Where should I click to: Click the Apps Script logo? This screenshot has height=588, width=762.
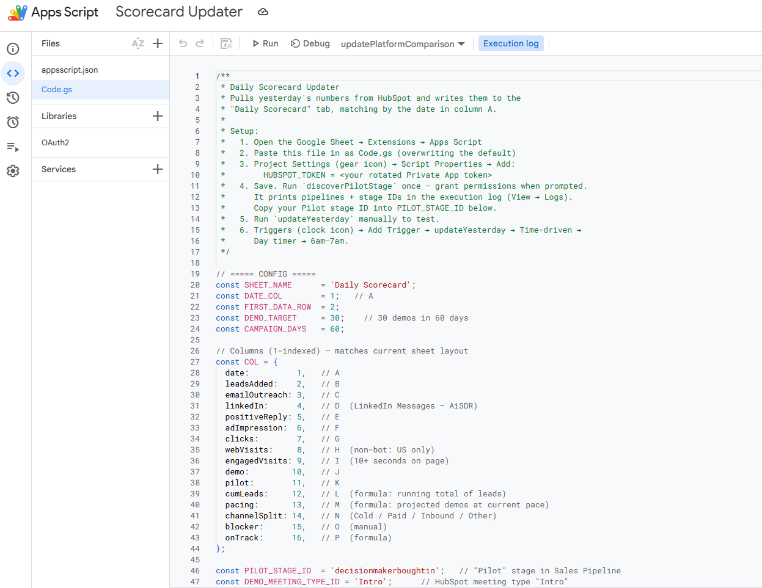17,12
